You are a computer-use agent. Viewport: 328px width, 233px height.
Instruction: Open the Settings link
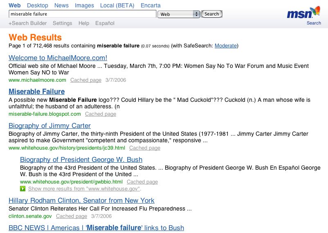[x=62, y=23]
